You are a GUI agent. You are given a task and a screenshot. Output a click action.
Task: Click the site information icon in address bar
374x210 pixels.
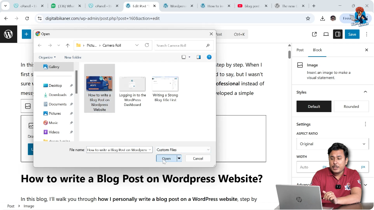tap(40, 18)
